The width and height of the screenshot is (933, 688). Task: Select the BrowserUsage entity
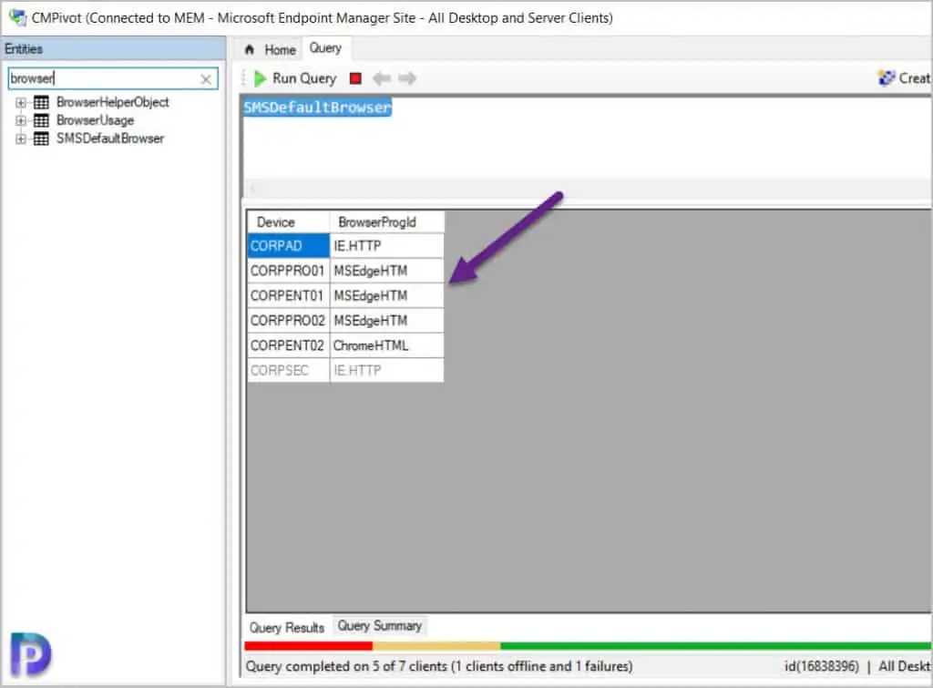pyautogui.click(x=95, y=121)
